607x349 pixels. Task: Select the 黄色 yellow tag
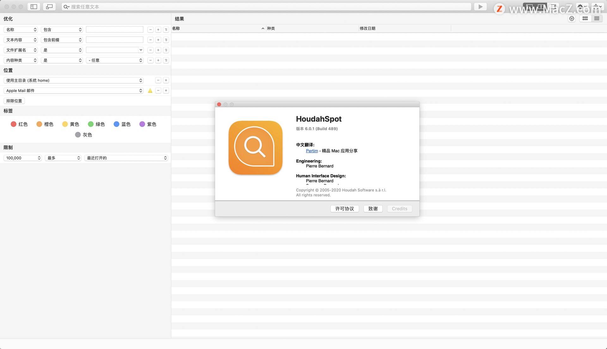pyautogui.click(x=71, y=124)
